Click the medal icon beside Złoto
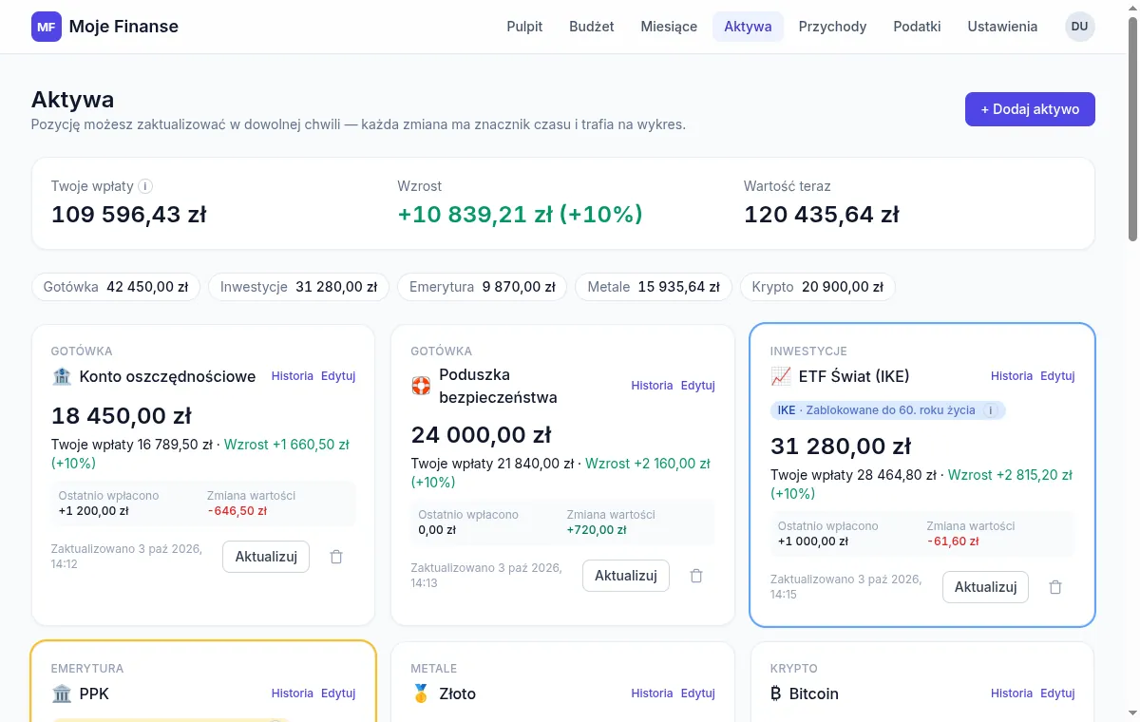The width and height of the screenshot is (1140, 722). [421, 693]
